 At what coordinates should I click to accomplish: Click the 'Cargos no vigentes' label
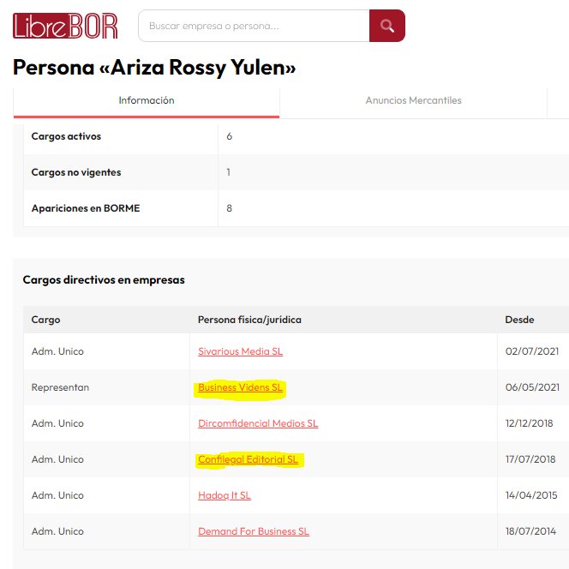[76, 172]
